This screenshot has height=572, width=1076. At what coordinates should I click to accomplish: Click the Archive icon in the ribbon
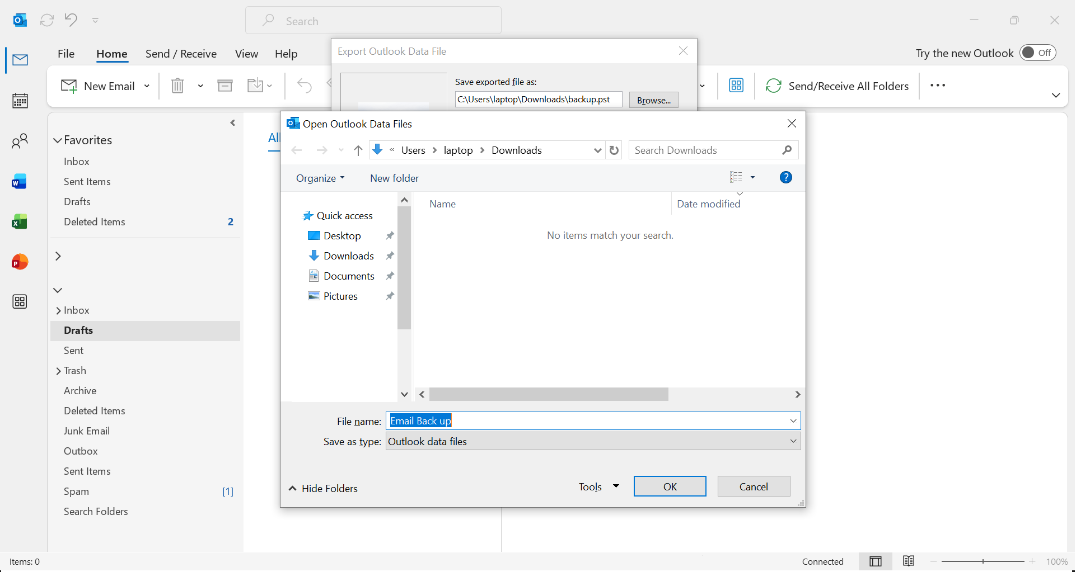225,86
